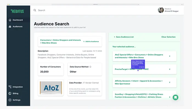Click the Billing dollar icon
Screen dimensions: 192x109
[x=10, y=93]
